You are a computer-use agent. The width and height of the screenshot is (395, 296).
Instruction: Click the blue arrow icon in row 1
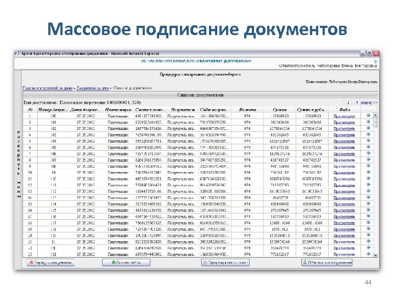[x=368, y=116]
